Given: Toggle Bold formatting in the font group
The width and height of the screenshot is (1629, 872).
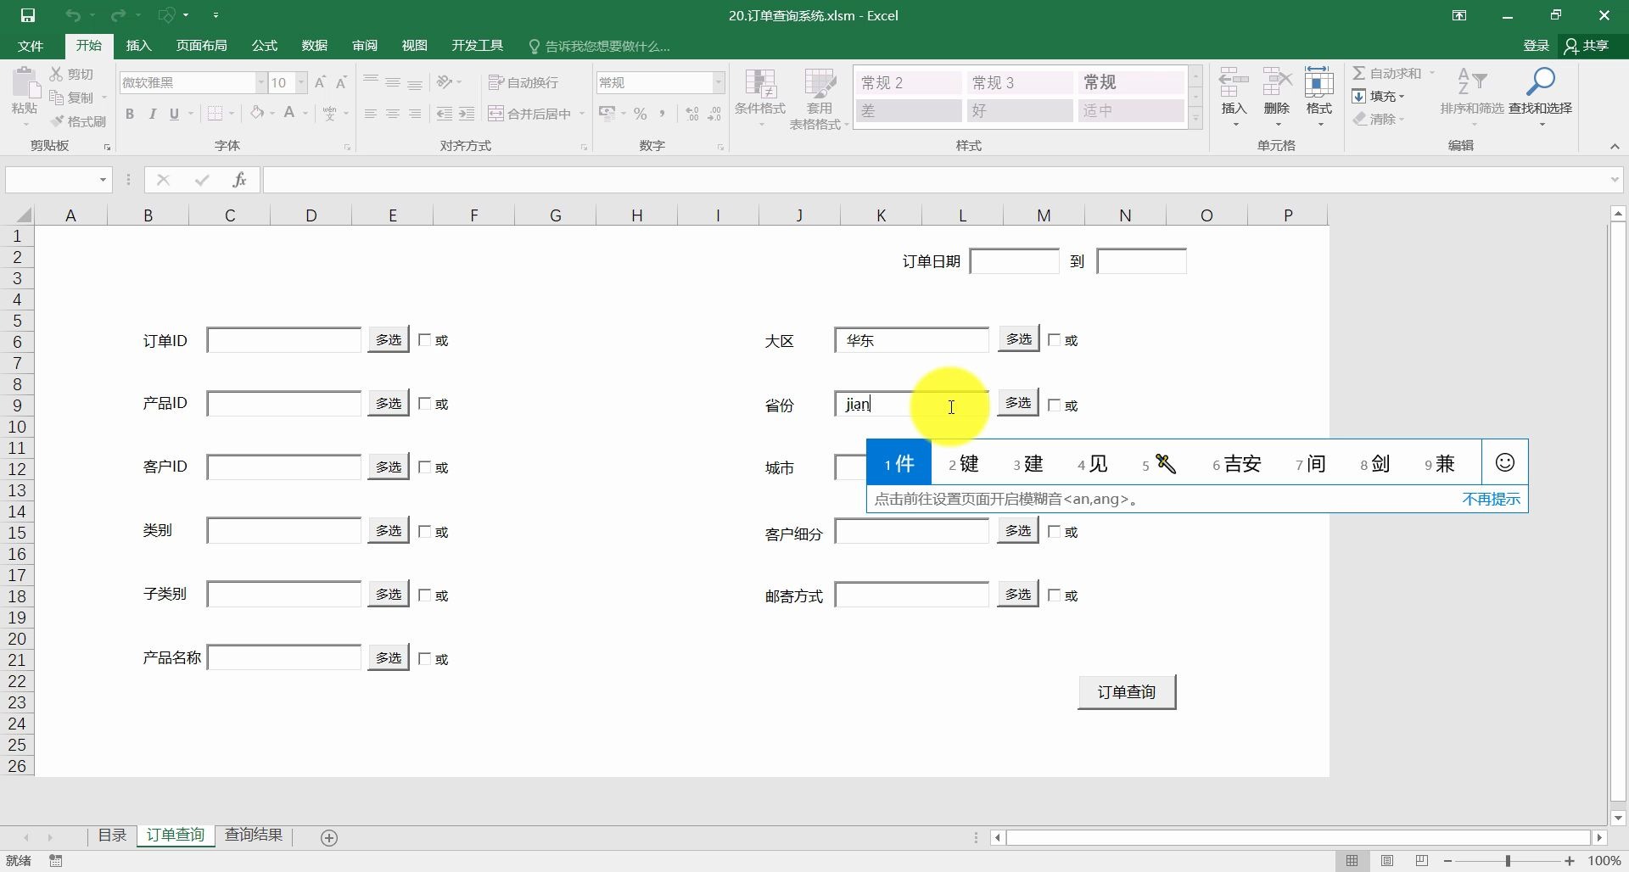Looking at the screenshot, I should point(130,114).
